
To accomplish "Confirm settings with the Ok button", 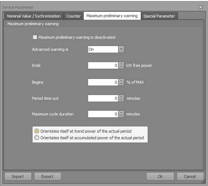I will point(160,176).
